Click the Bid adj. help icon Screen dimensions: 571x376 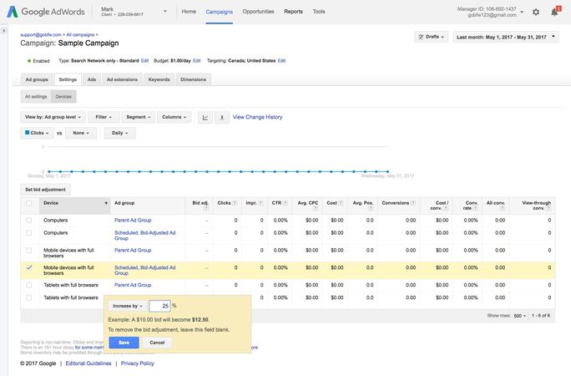[x=206, y=208]
